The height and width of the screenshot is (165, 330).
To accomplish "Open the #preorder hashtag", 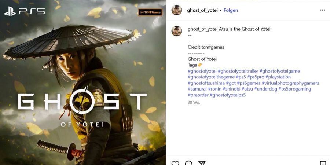I will click(x=198, y=95).
